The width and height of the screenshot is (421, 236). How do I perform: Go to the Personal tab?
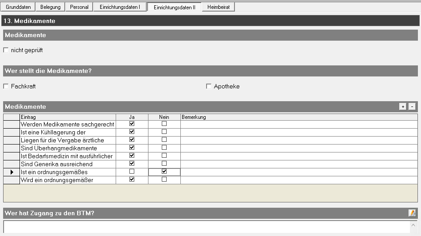pos(79,7)
